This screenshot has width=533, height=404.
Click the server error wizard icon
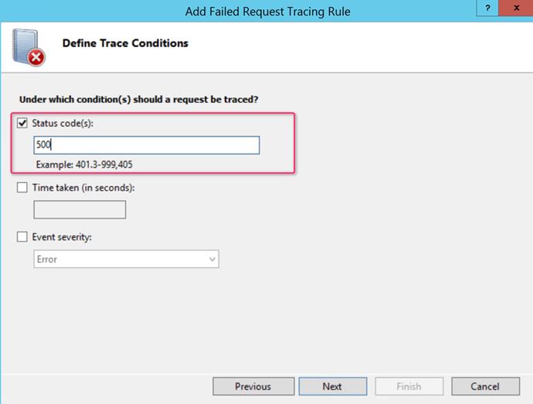(28, 49)
